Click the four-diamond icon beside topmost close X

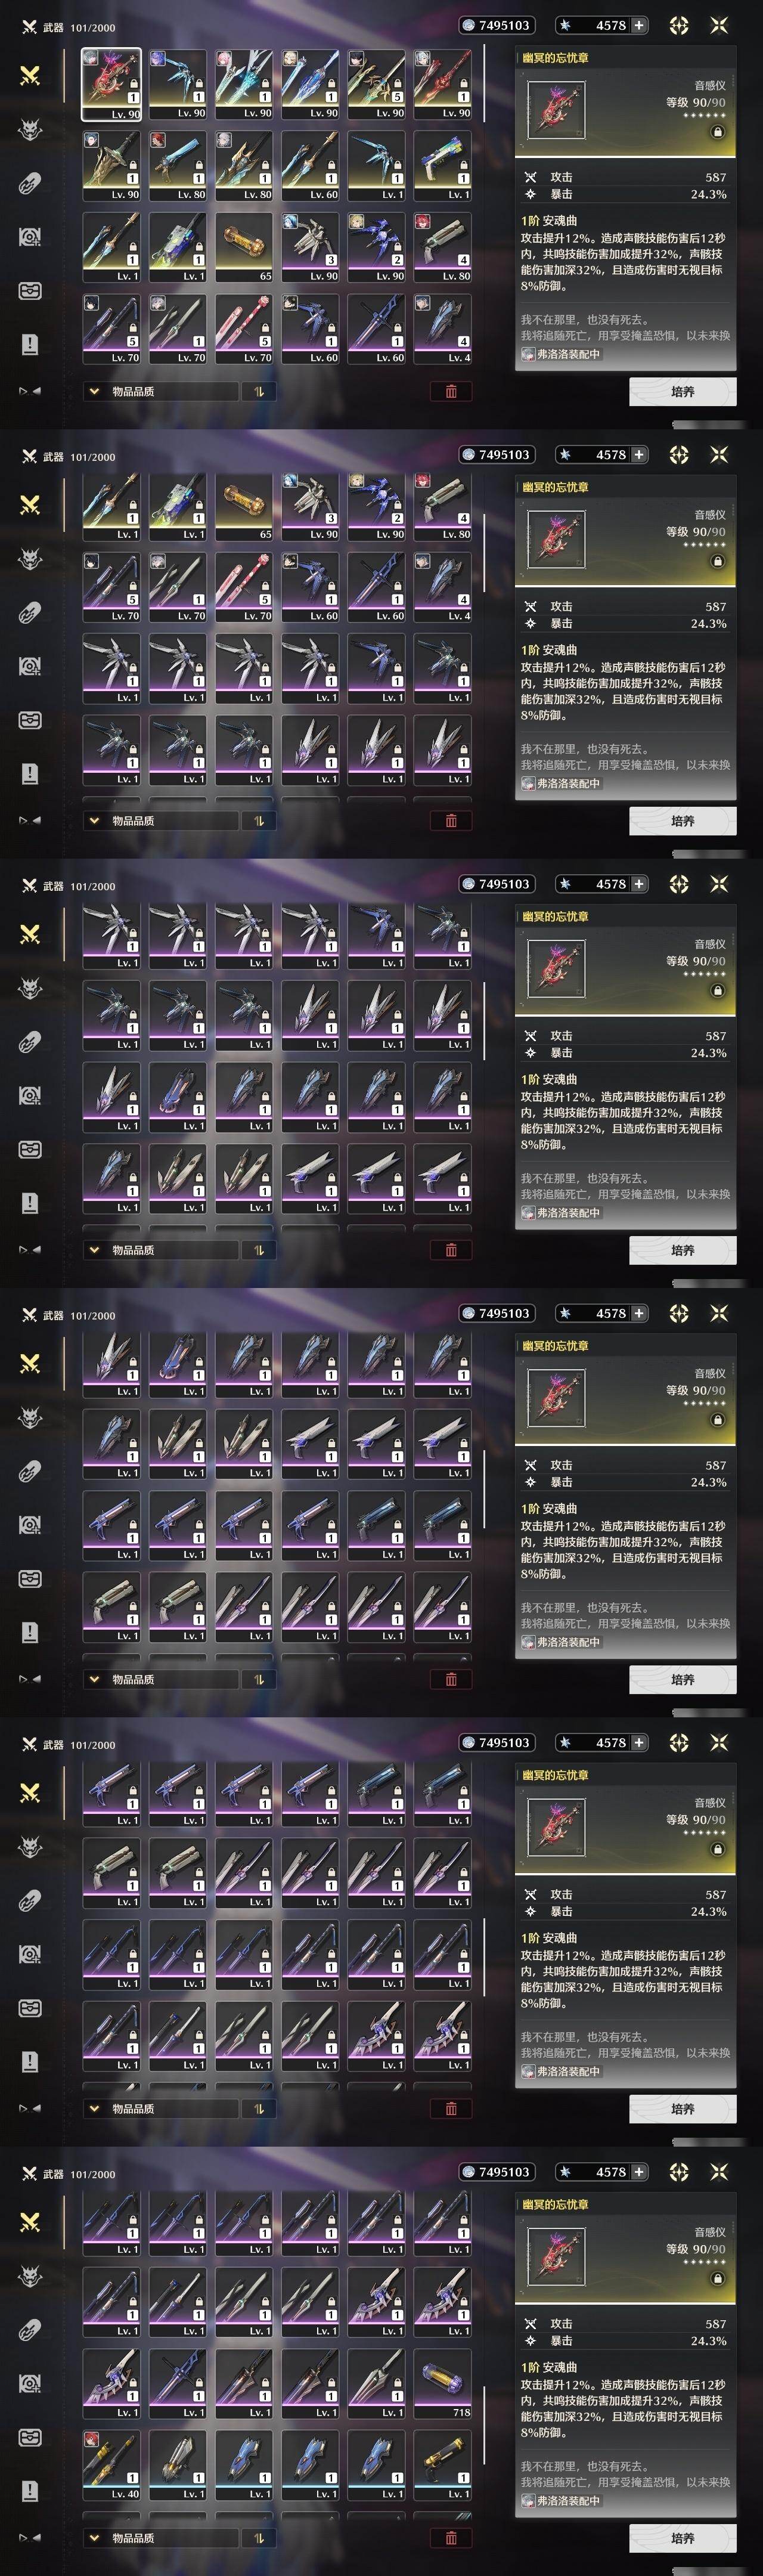click(679, 25)
